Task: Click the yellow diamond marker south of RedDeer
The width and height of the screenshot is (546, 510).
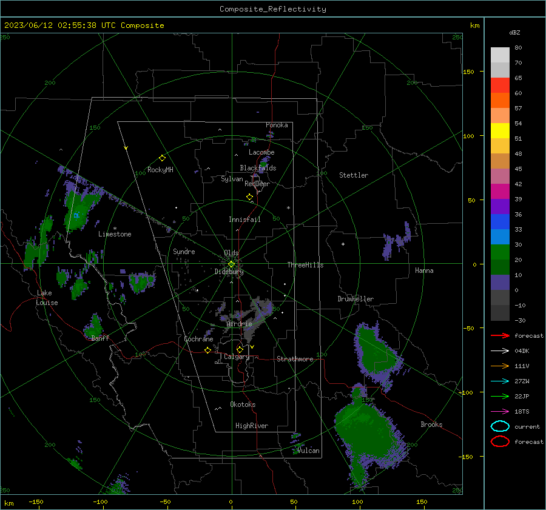Action: pos(249,197)
